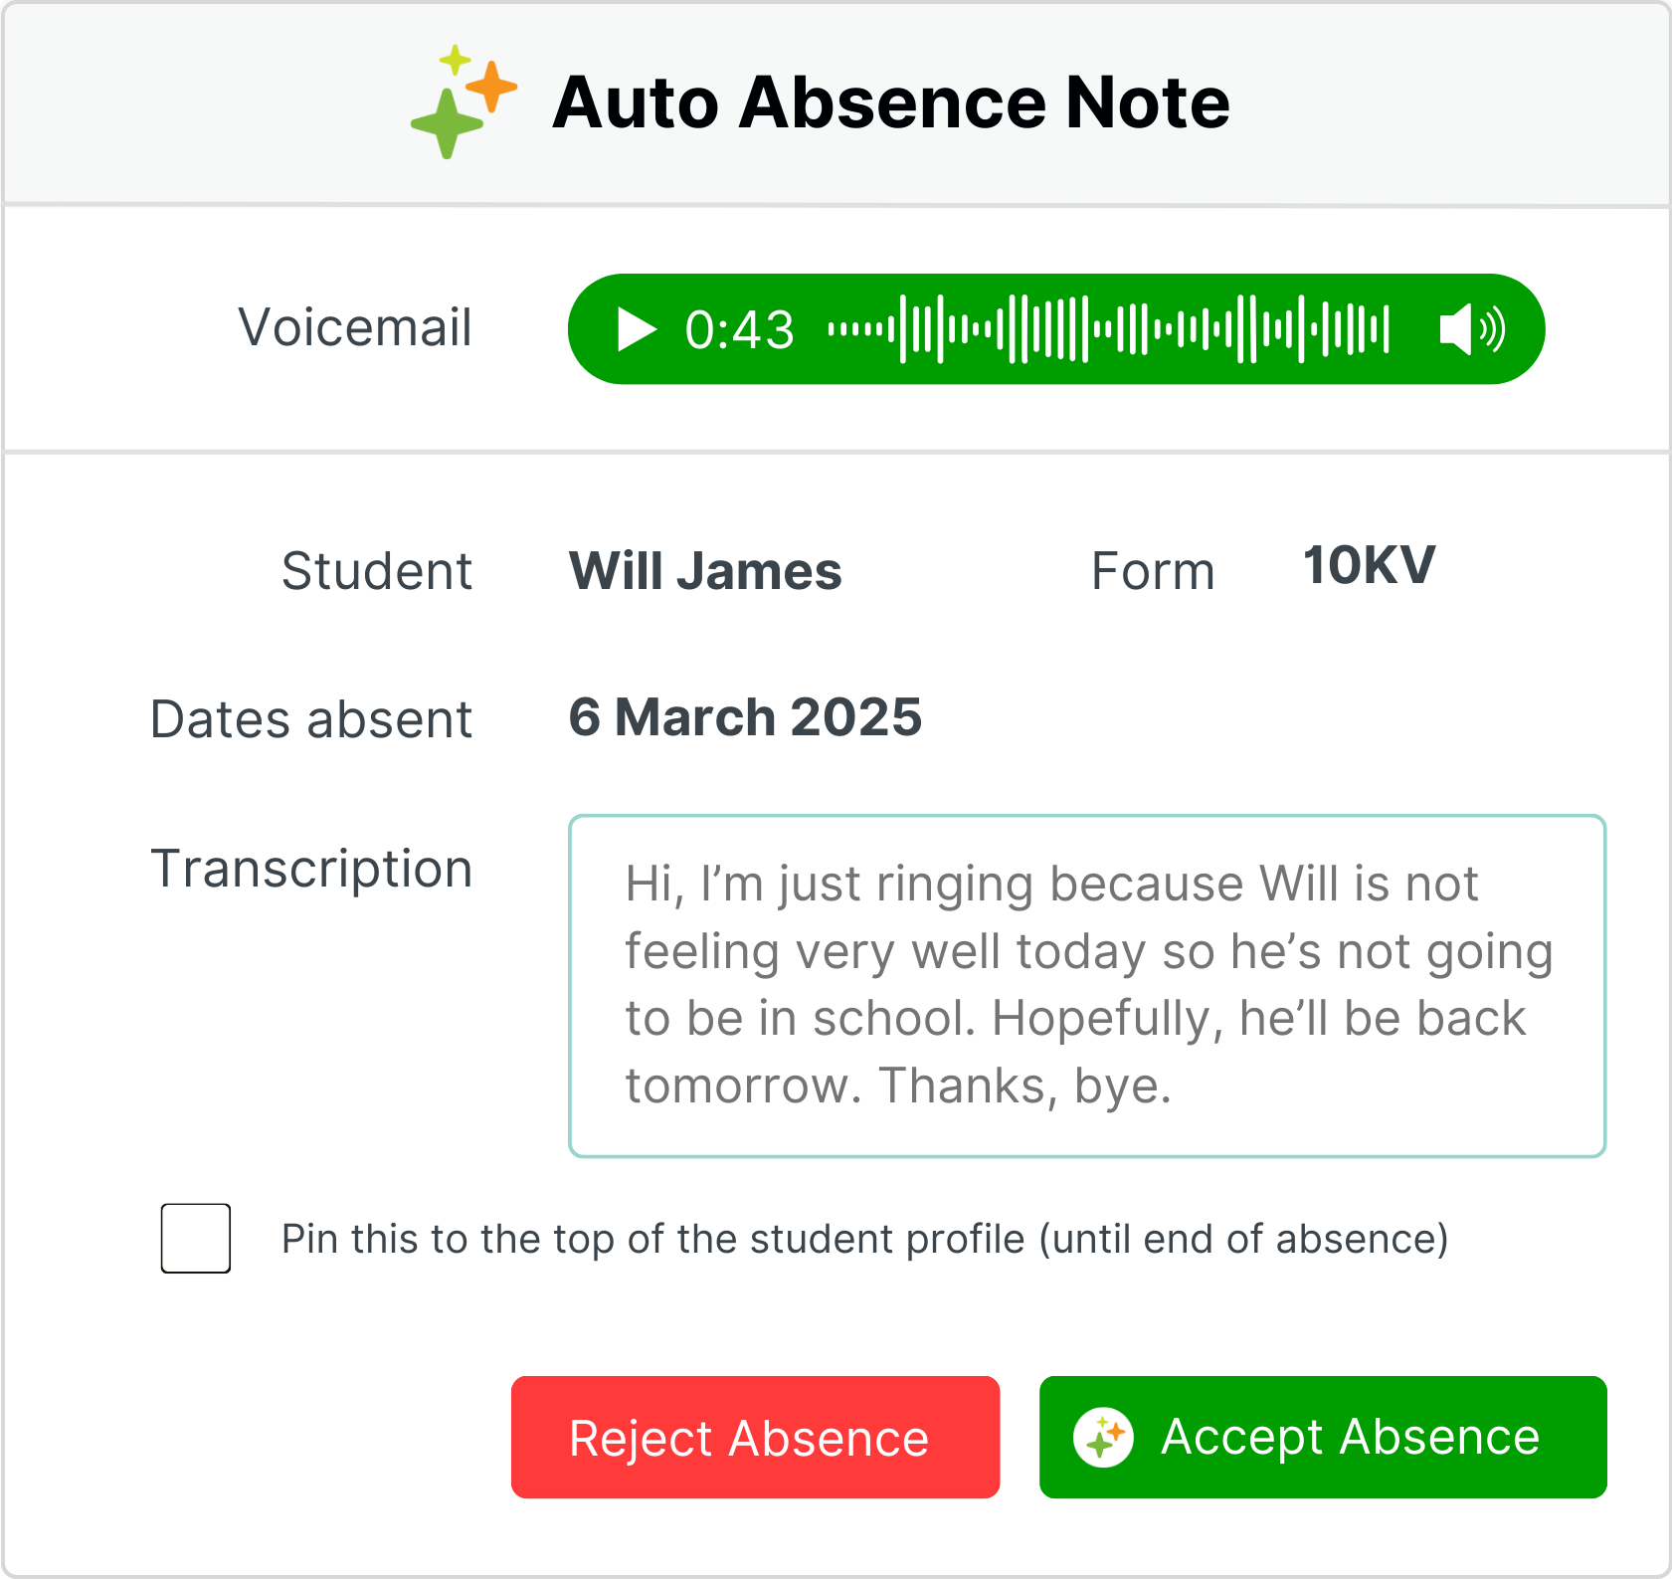The height and width of the screenshot is (1579, 1672).
Task: Click the absence date 6 March 2025
Action: [x=745, y=718]
